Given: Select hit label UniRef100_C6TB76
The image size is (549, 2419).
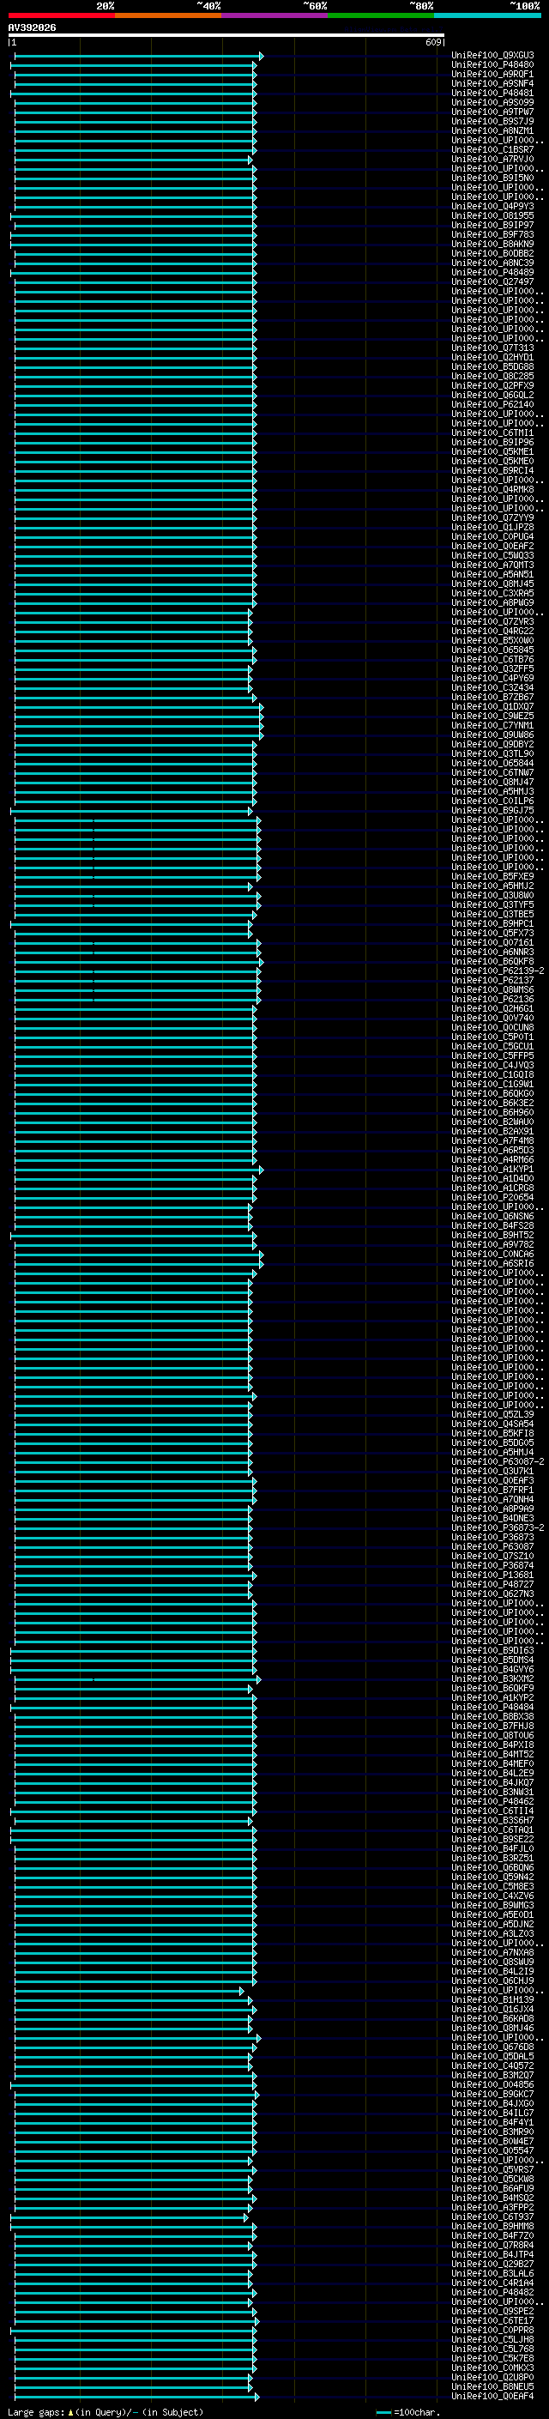Looking at the screenshot, I should coord(492,660).
